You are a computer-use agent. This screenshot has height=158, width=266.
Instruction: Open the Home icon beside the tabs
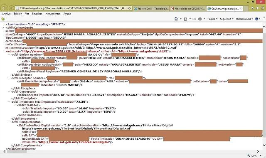click(252, 8)
